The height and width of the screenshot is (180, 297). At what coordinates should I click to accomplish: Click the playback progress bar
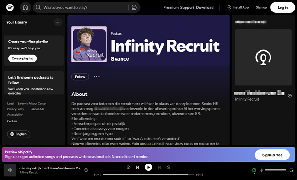coord(148,175)
